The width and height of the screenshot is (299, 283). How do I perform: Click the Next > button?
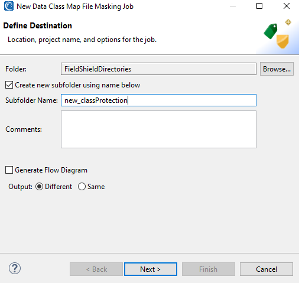click(x=151, y=269)
